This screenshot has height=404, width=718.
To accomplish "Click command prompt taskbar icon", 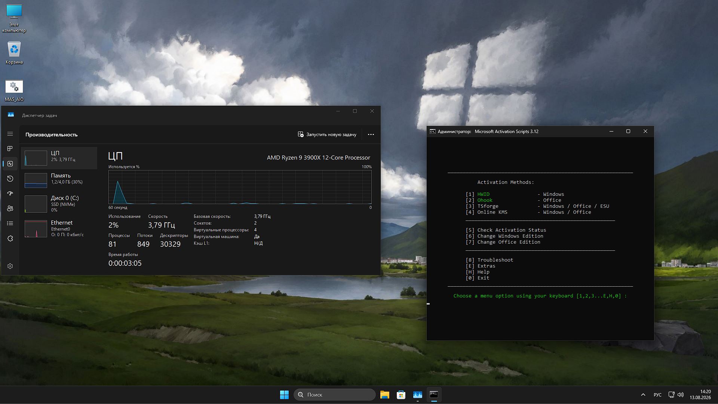I will point(434,395).
